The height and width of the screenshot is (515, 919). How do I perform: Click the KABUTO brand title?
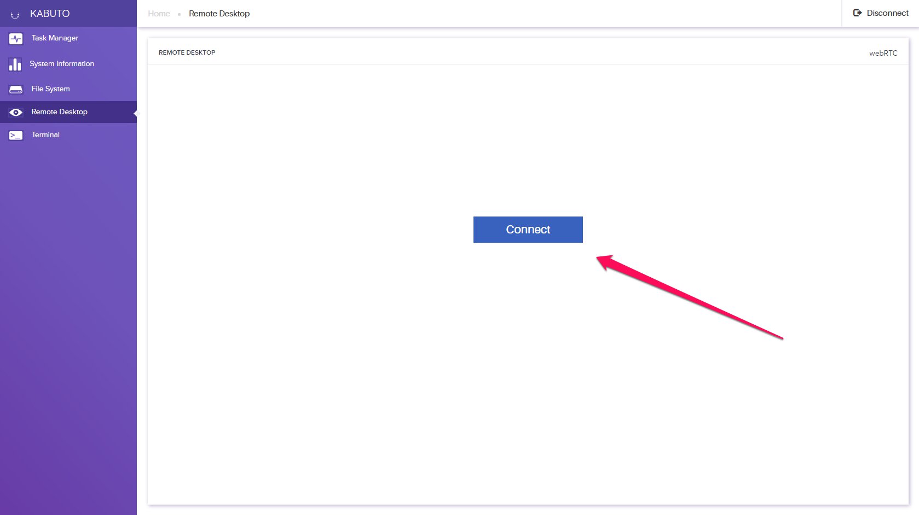tap(50, 14)
